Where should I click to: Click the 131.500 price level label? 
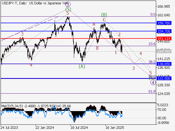[x=164, y=78]
